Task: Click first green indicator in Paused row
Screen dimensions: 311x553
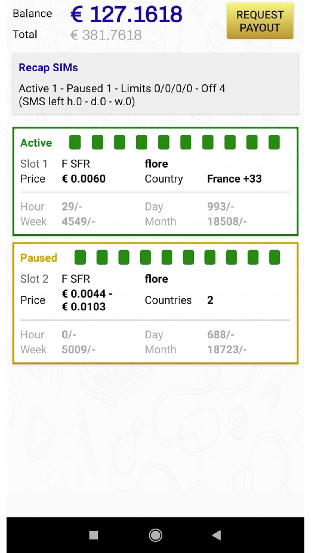Action: (80, 257)
